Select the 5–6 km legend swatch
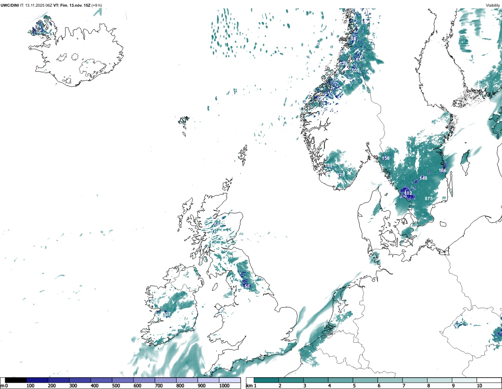The image size is (502, 389). point(366,380)
